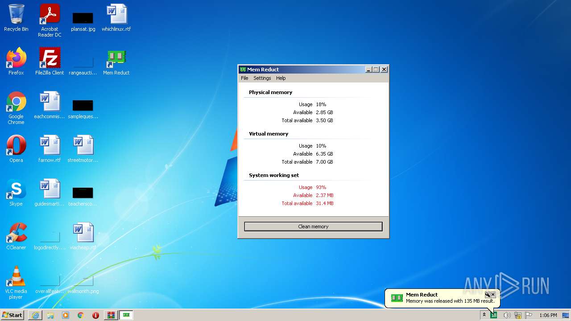The width and height of the screenshot is (571, 321).
Task: Select the Mem Reduct desktop shortcut
Action: coord(116,62)
